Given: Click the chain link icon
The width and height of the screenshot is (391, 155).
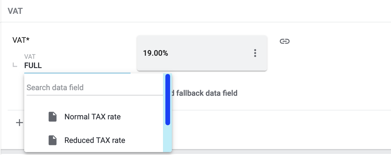Looking at the screenshot, I should tap(284, 41).
